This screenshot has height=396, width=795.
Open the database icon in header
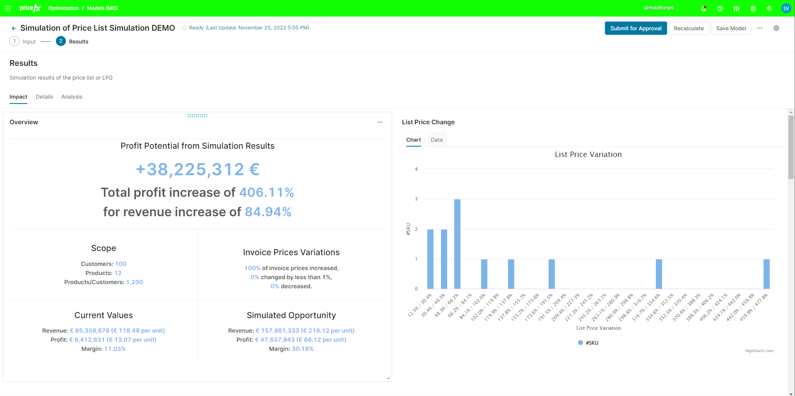click(x=753, y=8)
